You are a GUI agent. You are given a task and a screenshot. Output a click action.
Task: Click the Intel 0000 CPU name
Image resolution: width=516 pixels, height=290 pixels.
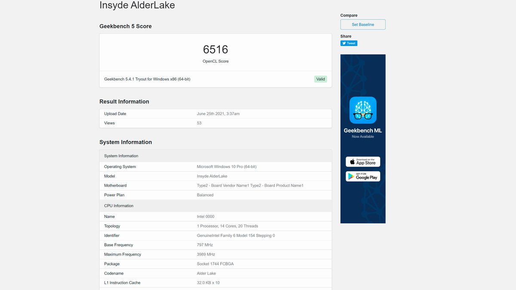point(206,217)
